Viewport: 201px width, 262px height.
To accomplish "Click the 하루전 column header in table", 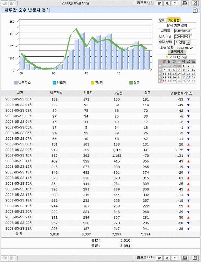I will pyautogui.click(x=88, y=93).
